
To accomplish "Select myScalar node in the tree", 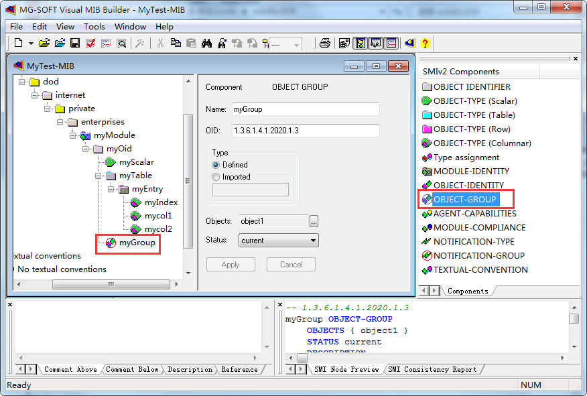I will coord(136,162).
